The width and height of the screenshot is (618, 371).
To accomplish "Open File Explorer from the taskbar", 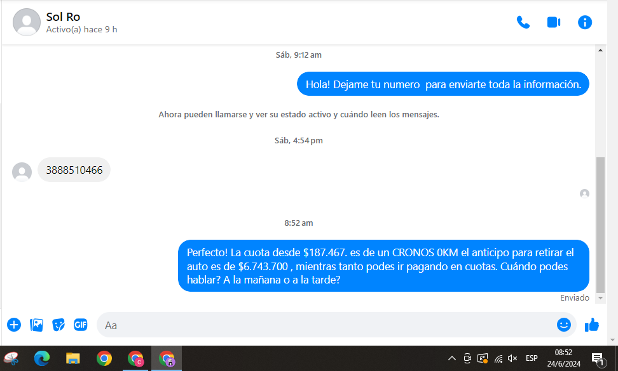I will (73, 359).
